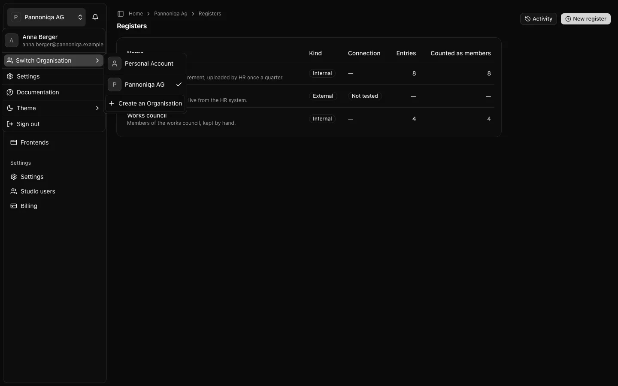The width and height of the screenshot is (618, 386).
Task: Click the Studio users people icon
Action: tap(14, 191)
